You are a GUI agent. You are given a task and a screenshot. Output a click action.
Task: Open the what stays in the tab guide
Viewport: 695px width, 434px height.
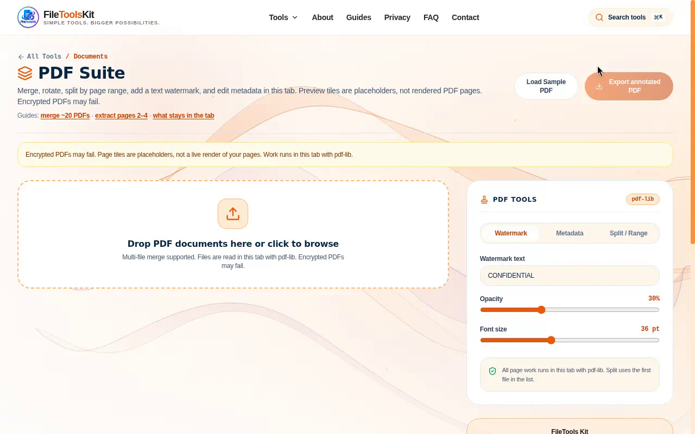[184, 116]
